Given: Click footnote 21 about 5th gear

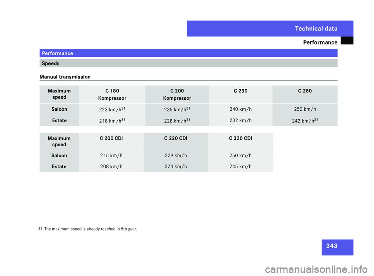Looking at the screenshot, I should click(x=88, y=229).
